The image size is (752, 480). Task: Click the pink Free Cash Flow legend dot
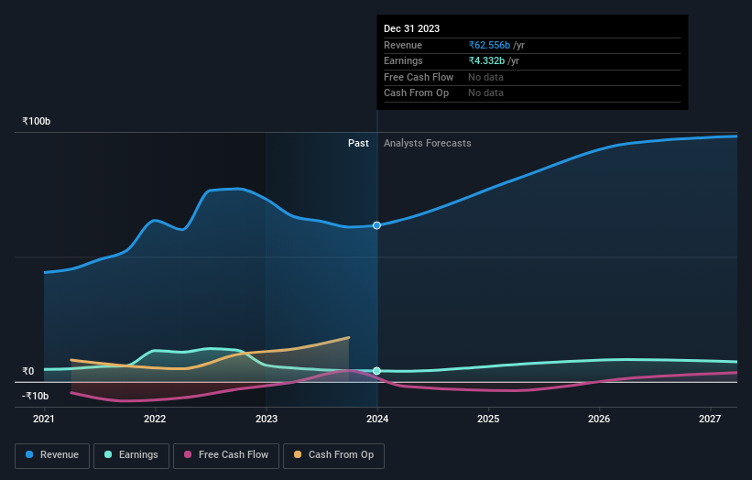click(188, 454)
